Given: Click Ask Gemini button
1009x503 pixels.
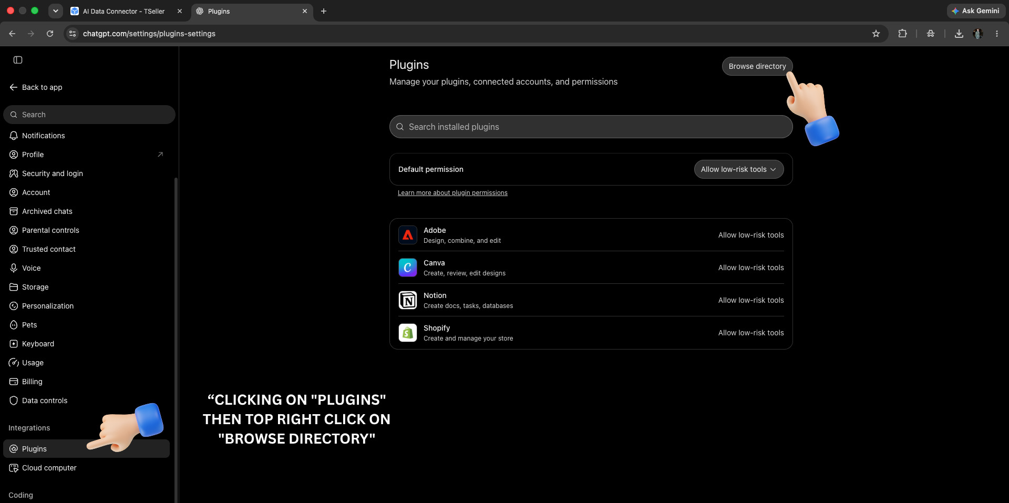Looking at the screenshot, I should tap(976, 11).
